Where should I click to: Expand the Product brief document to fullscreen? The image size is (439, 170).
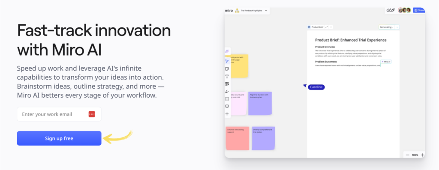coord(326,27)
